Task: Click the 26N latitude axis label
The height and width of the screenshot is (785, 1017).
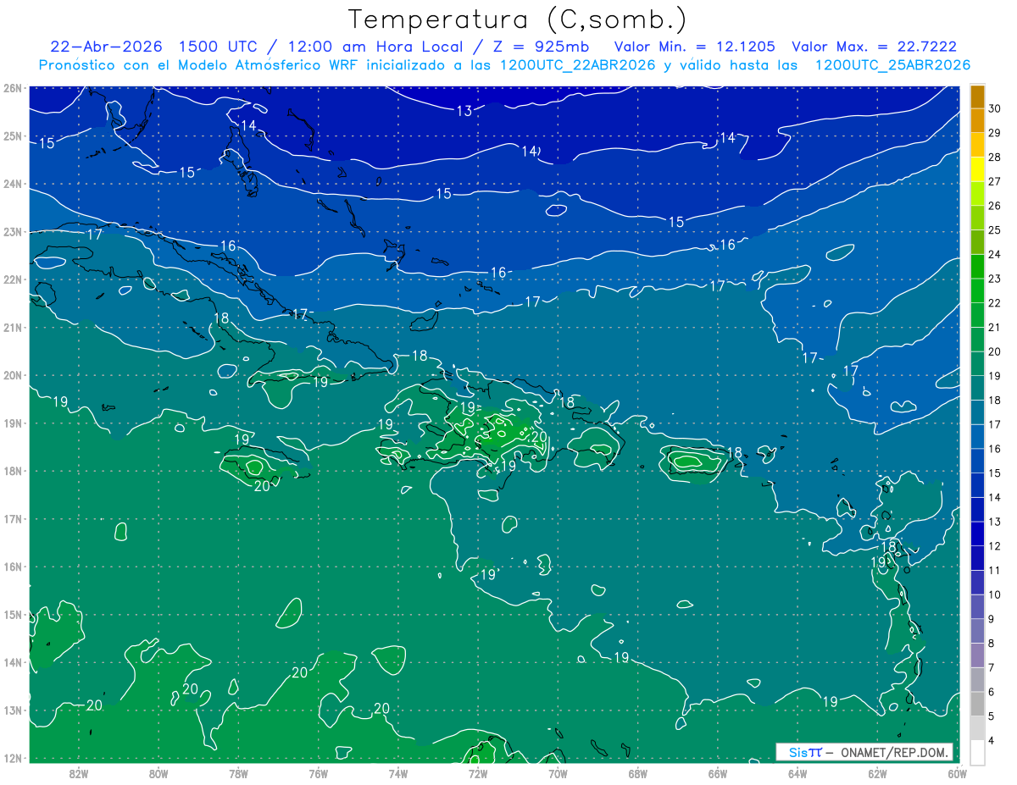Action: tap(12, 88)
